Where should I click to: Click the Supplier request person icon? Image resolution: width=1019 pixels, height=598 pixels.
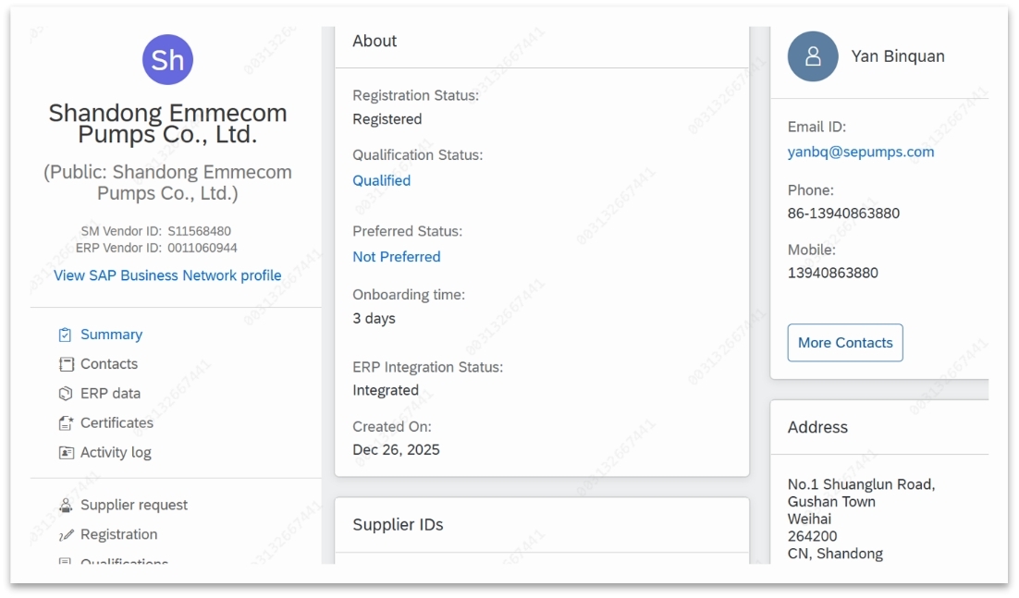(66, 506)
